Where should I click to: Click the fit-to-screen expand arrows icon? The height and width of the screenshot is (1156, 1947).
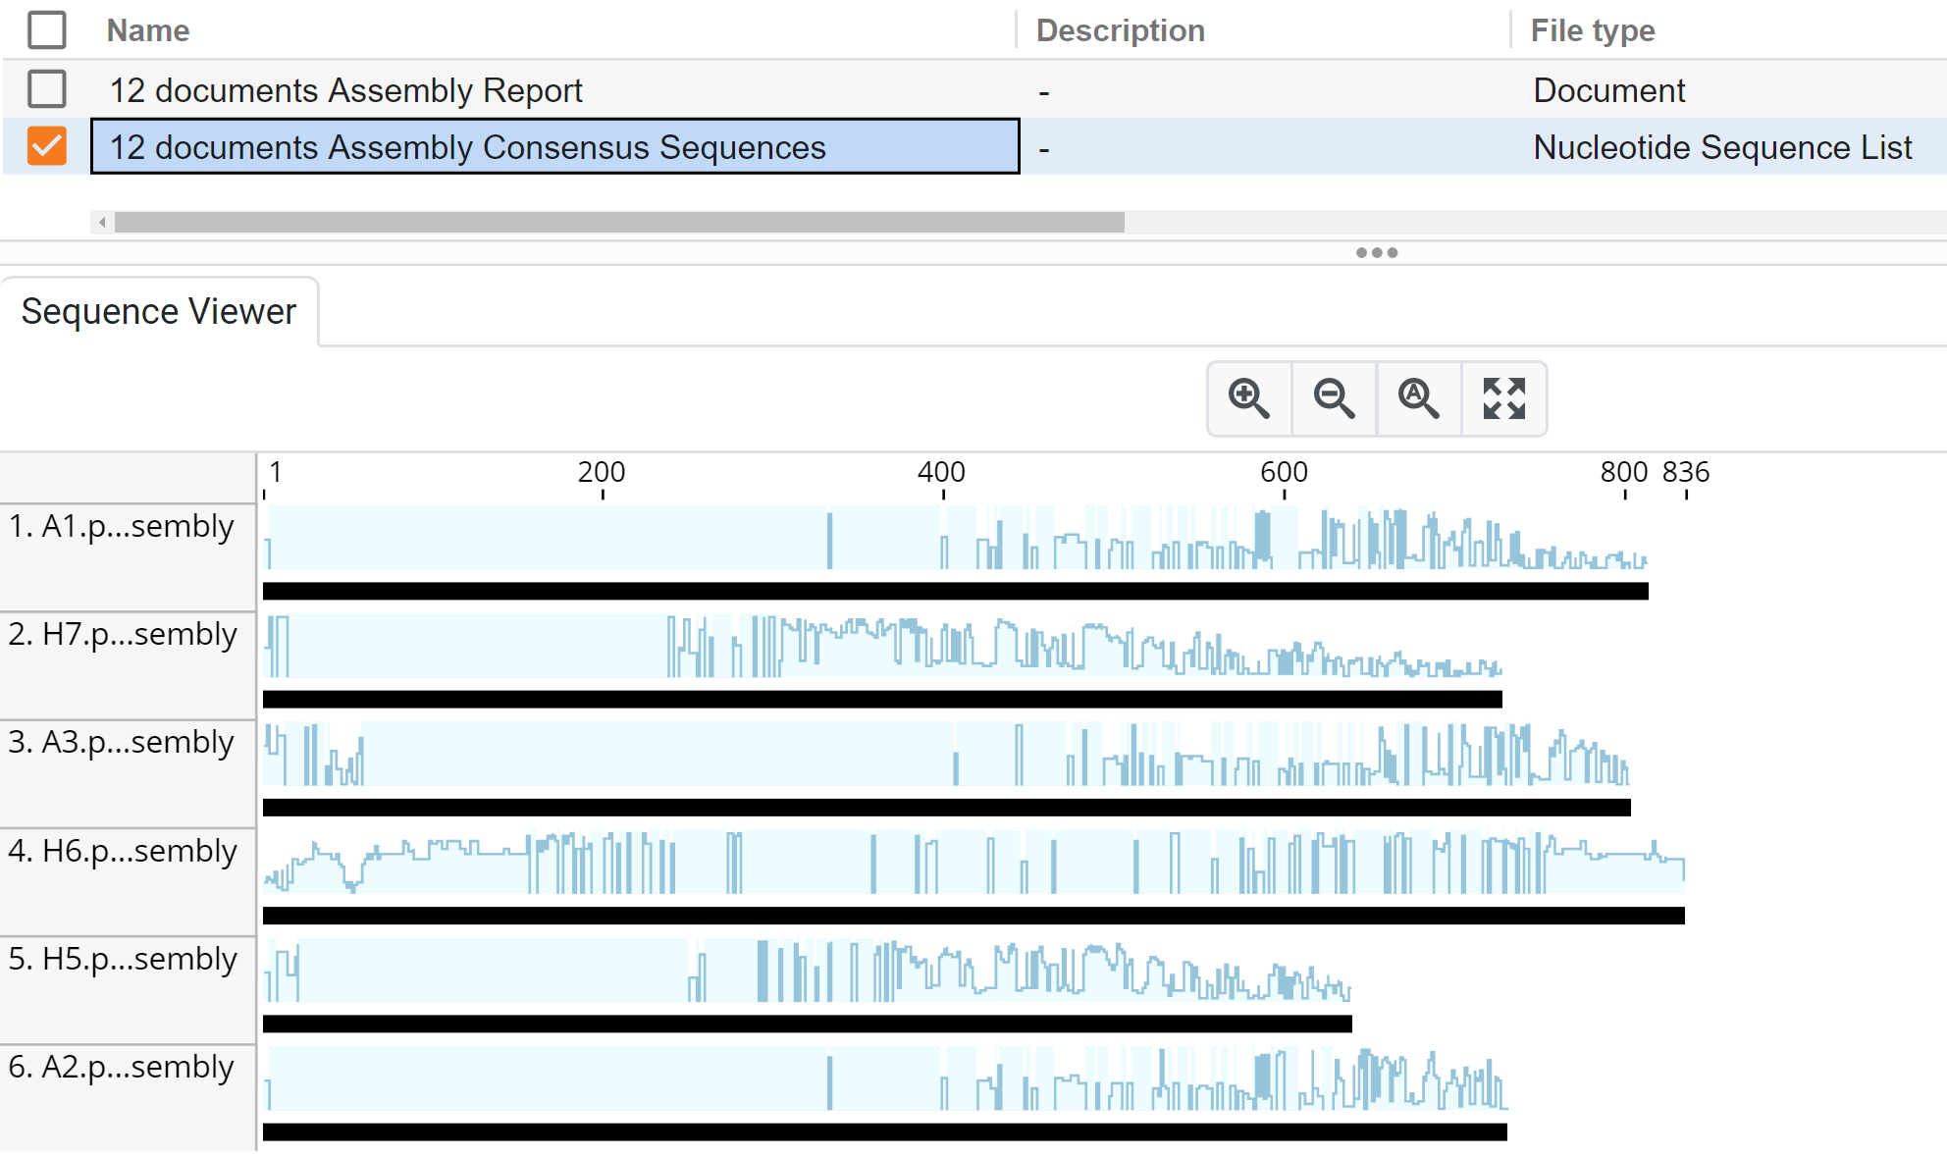[1504, 398]
